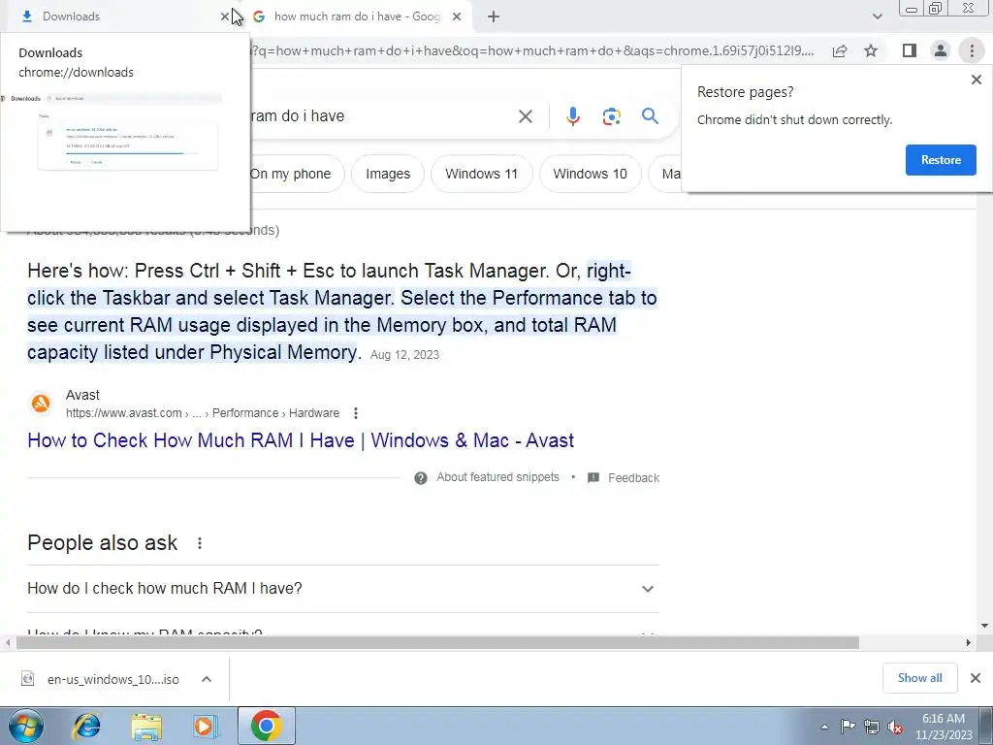
Task: Click the share this page icon
Action: (x=840, y=50)
